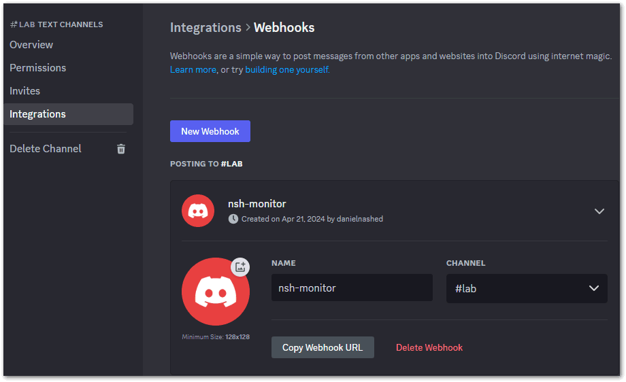Click Delete Channel in the sidebar

coord(46,149)
